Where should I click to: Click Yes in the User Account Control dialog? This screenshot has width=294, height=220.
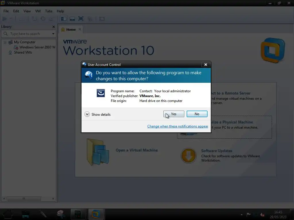(174, 114)
